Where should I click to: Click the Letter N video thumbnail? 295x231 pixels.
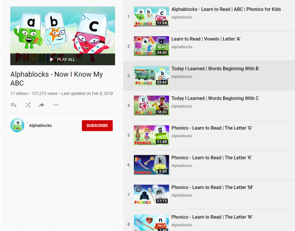(152, 223)
